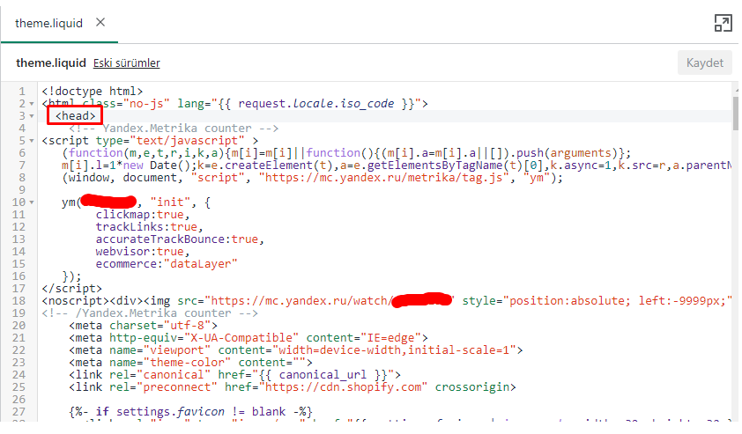Click the clickmap:true line
Image resolution: width=742 pixels, height=434 pixels.
click(143, 215)
